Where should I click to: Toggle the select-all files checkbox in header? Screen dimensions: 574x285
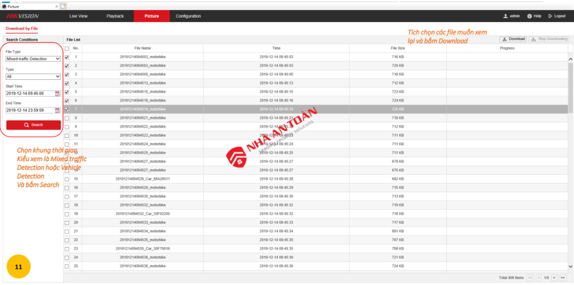tap(67, 49)
